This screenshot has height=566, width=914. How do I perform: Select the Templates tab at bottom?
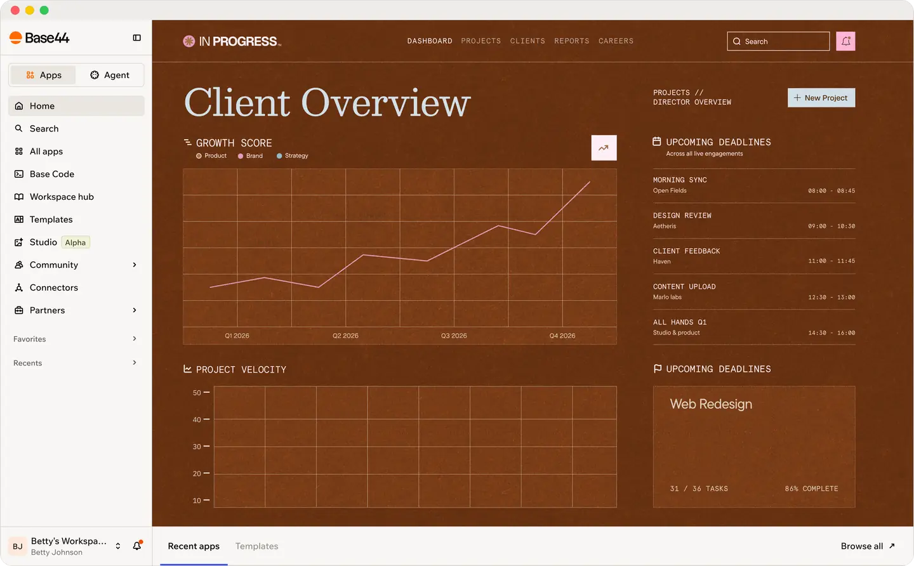pyautogui.click(x=257, y=546)
